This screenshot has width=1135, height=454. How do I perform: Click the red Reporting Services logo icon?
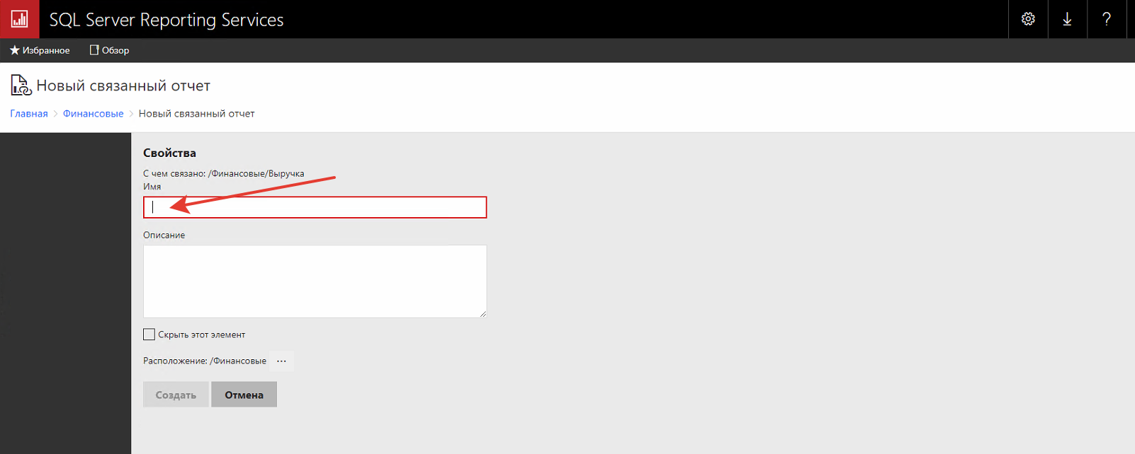point(19,19)
